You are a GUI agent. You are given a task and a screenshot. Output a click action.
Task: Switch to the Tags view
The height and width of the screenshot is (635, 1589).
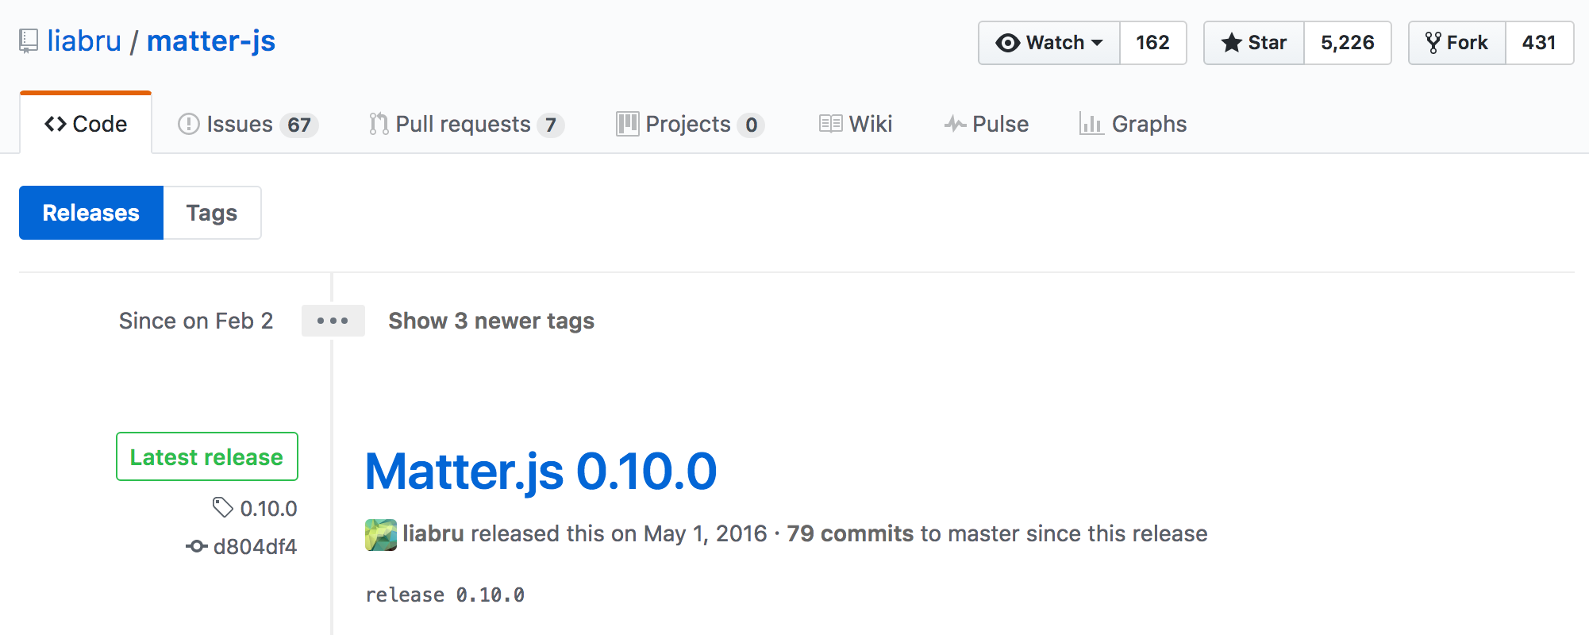pos(212,213)
